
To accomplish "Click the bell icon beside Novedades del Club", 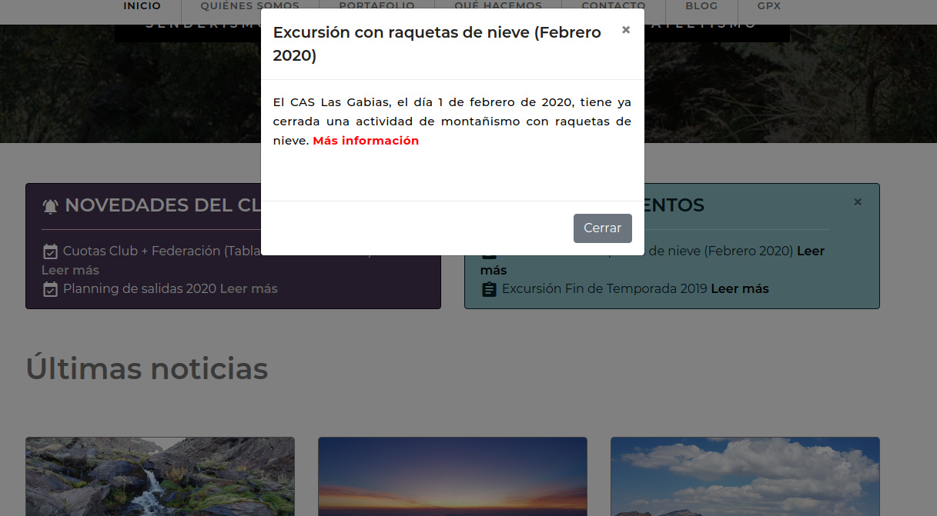I will click(50, 206).
